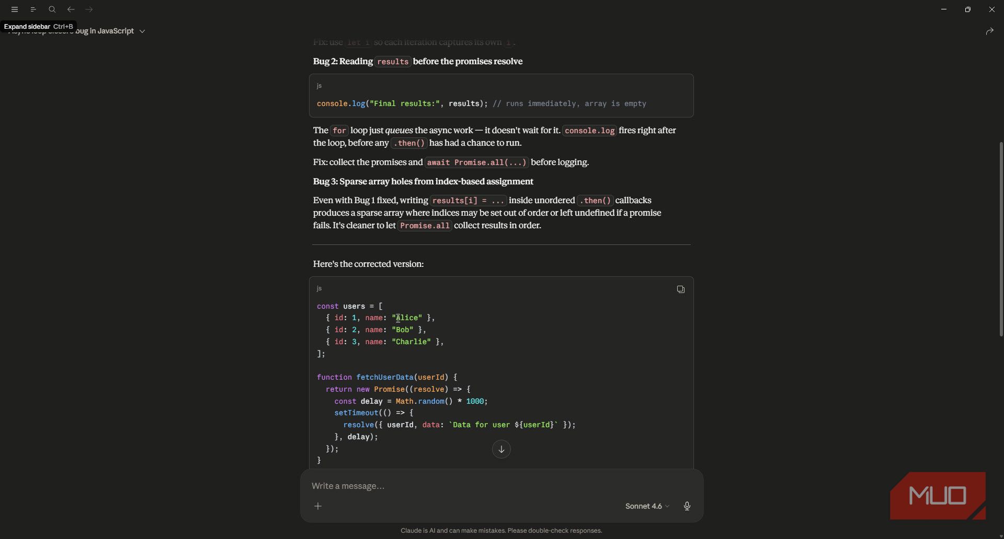
Task: Open search with the magnifier icon
Action: pyautogui.click(x=52, y=9)
